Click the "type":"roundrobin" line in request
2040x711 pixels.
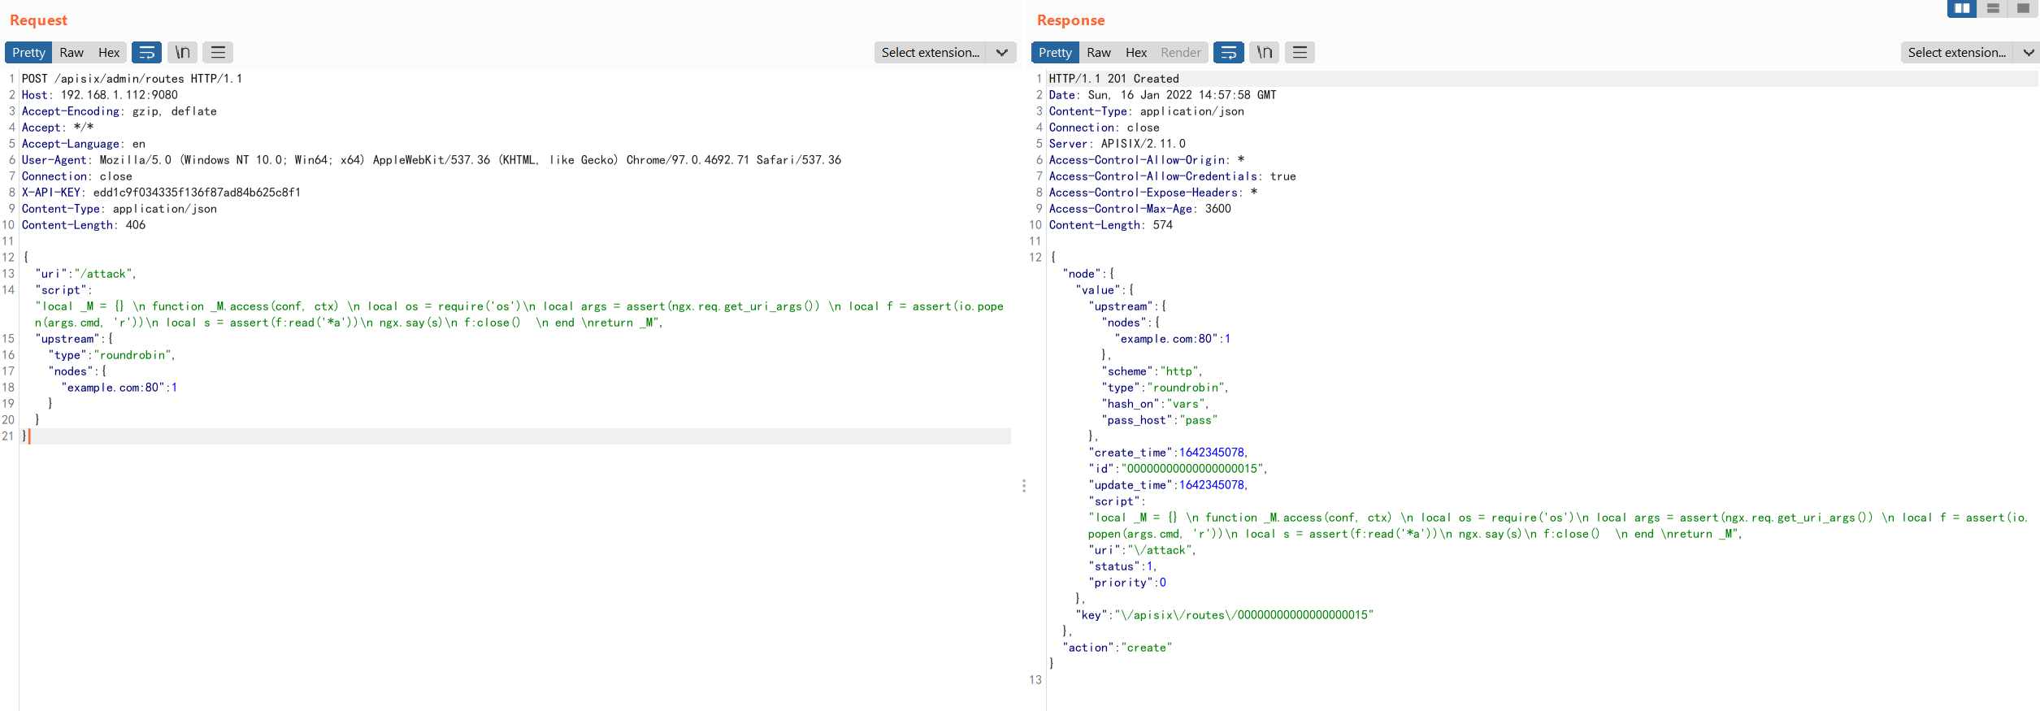[111, 355]
